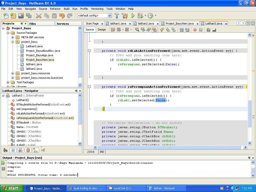Viewport: 256px width, 192px height.
Task: Toggle Show Static Members filter in Navigator
Action: coord(20,150)
